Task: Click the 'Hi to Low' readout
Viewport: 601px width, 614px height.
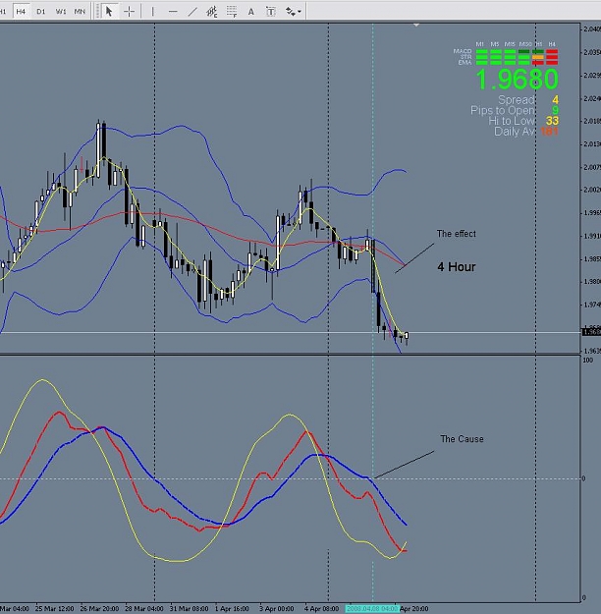Action: point(523,121)
